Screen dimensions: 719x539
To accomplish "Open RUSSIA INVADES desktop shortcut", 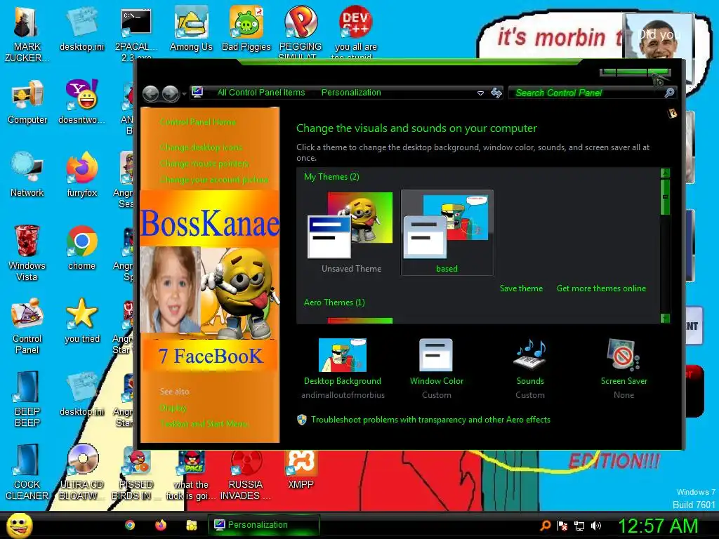I will click(245, 474).
